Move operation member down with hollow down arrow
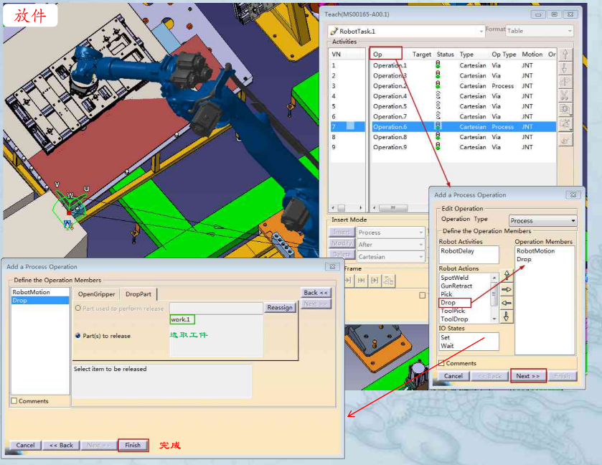602x465 pixels. click(x=506, y=316)
